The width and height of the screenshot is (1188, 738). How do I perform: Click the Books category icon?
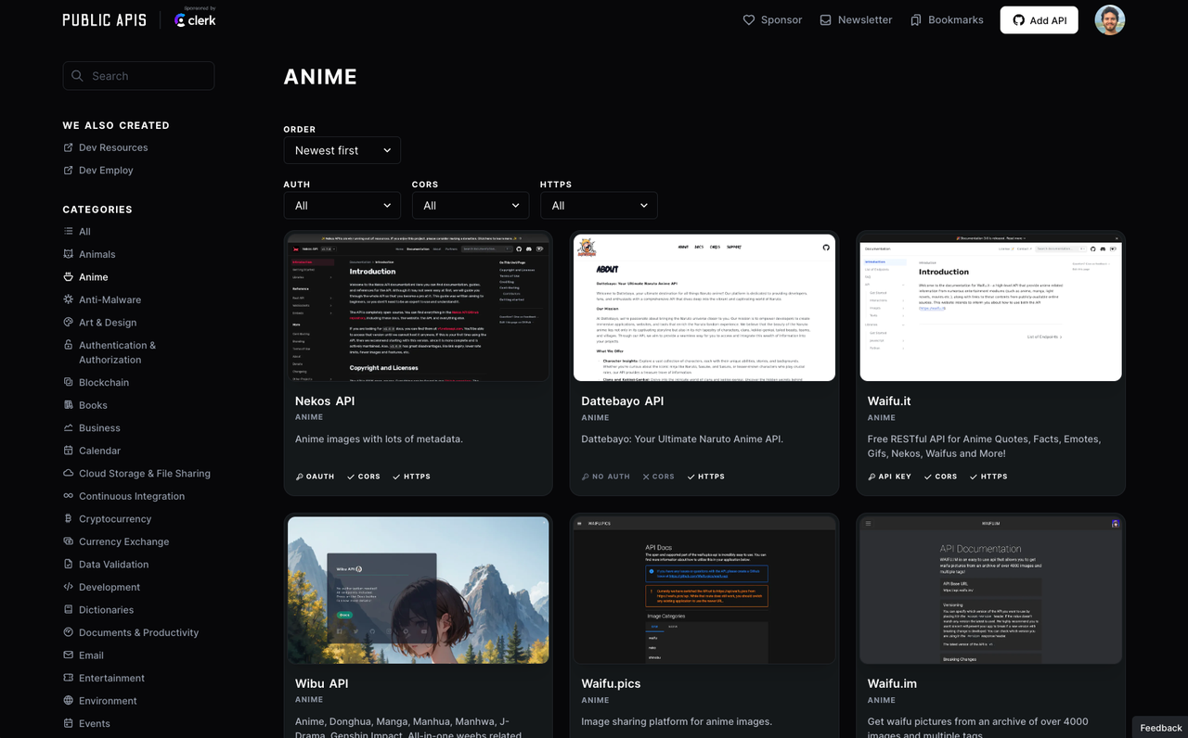(x=67, y=405)
